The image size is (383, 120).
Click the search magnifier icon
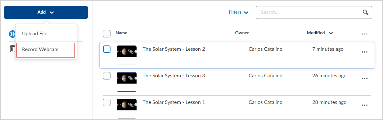click(366, 12)
